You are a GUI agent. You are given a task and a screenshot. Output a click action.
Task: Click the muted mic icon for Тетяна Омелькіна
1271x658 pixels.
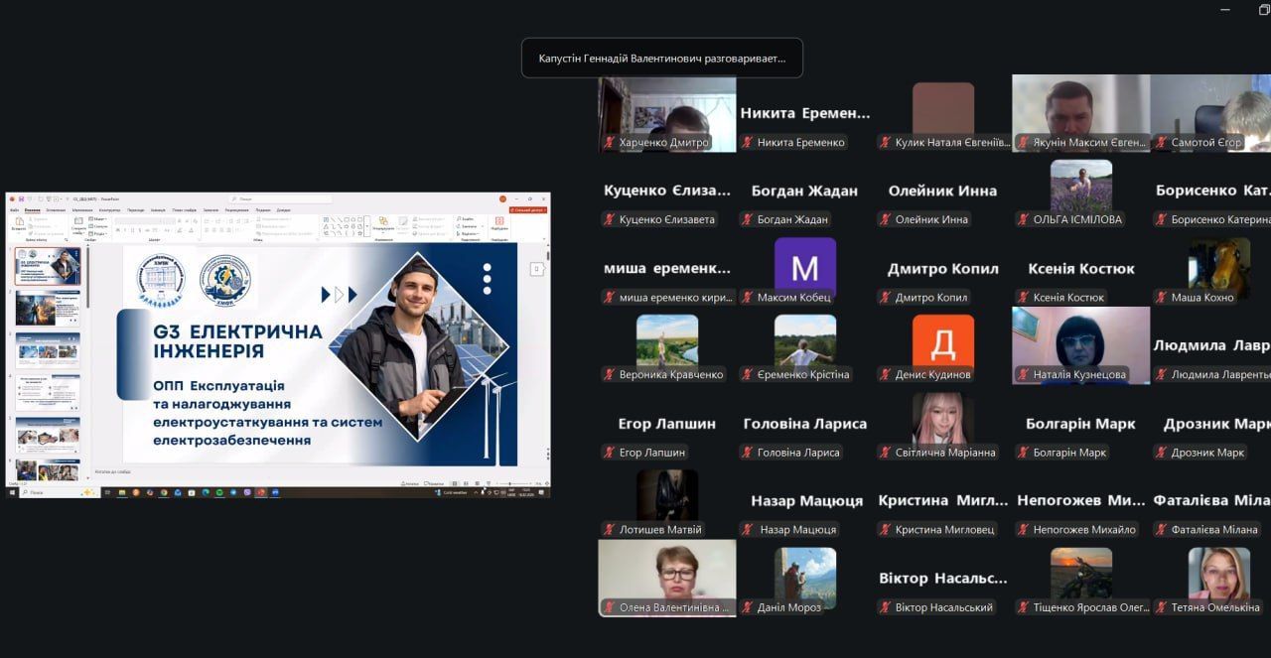click(x=1161, y=607)
